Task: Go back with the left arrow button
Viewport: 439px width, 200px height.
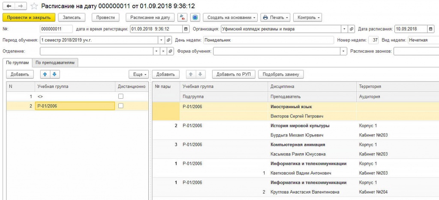Action: coord(9,6)
